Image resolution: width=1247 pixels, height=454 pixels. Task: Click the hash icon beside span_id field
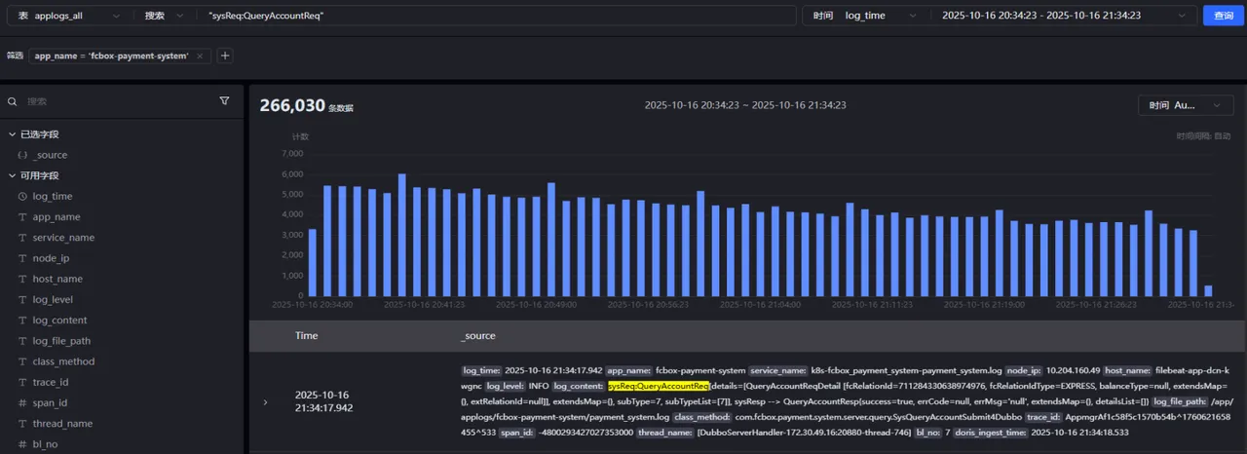pos(22,402)
